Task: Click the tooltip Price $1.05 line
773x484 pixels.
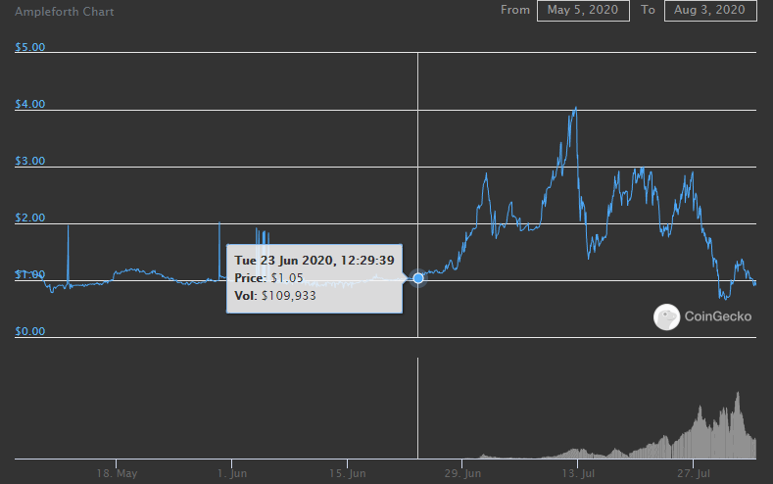Action: point(268,278)
